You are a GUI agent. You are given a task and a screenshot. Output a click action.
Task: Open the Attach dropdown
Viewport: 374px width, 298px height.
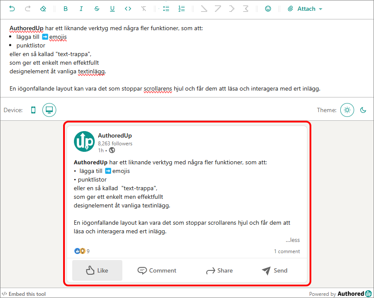(305, 9)
